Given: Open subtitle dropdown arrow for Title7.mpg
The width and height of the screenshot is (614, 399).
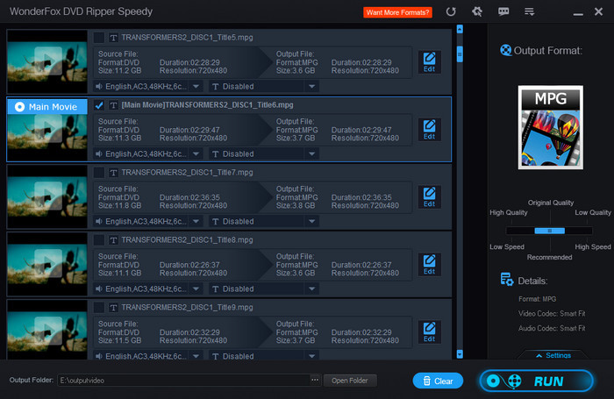Looking at the screenshot, I should coord(311,221).
